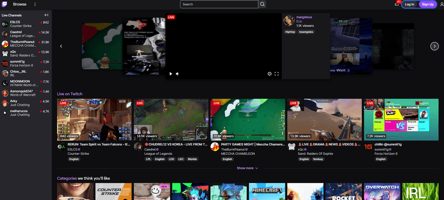Mute the featured stream volume icon
This screenshot has width=444, height=200.
178,74
